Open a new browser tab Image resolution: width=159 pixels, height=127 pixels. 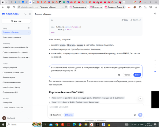124,2
